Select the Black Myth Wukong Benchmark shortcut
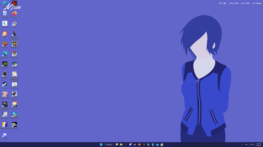Image resolution: width=263 pixels, height=147 pixels. point(5,106)
